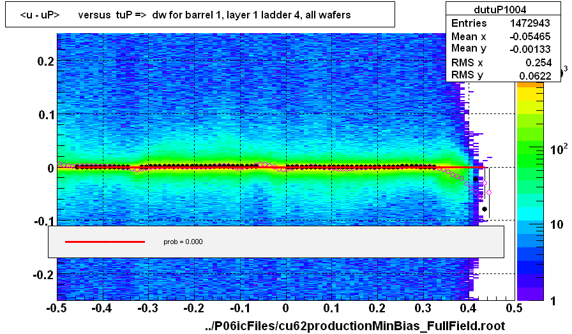
Task: Click the x-axis label 0.3
Action: coord(423,309)
